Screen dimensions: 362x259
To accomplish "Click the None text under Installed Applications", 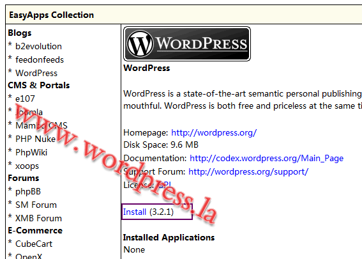I will [134, 250].
